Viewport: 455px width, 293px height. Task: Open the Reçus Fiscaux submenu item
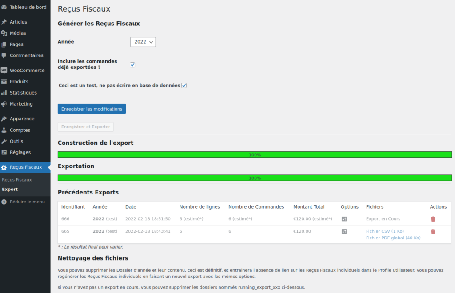coord(17,180)
